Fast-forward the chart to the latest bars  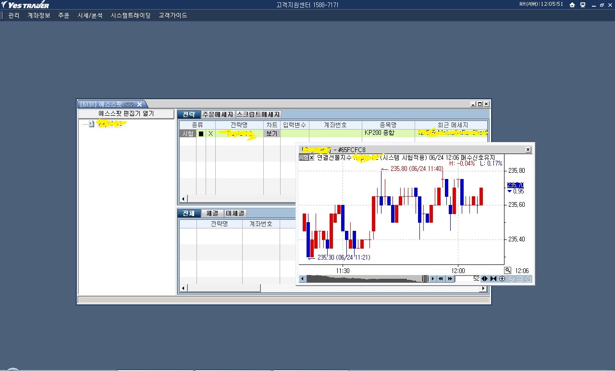click(450, 279)
